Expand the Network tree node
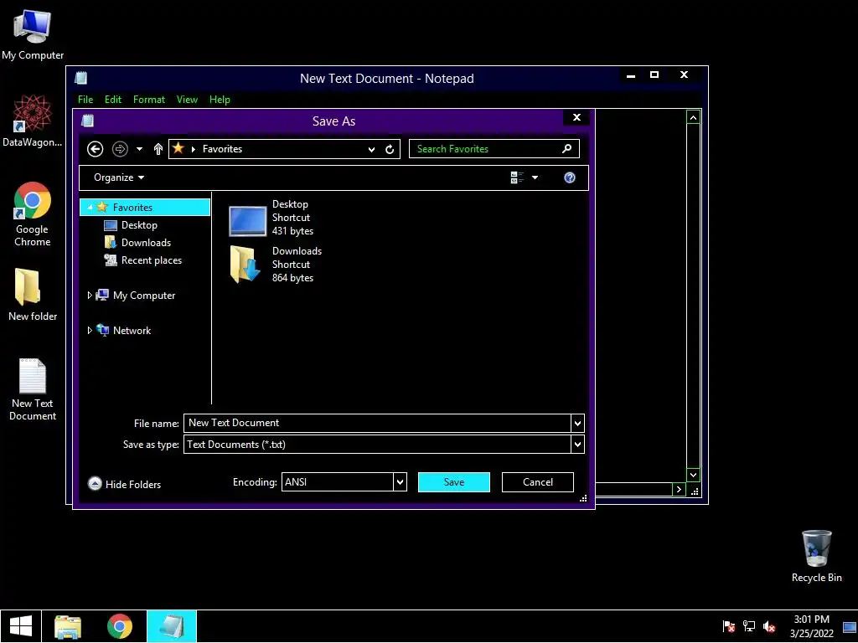The image size is (858, 643). tap(90, 330)
